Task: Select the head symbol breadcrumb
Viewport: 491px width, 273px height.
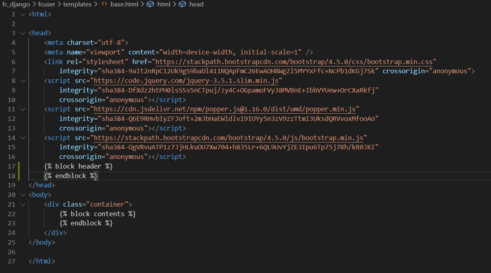Action: tap(196, 4)
